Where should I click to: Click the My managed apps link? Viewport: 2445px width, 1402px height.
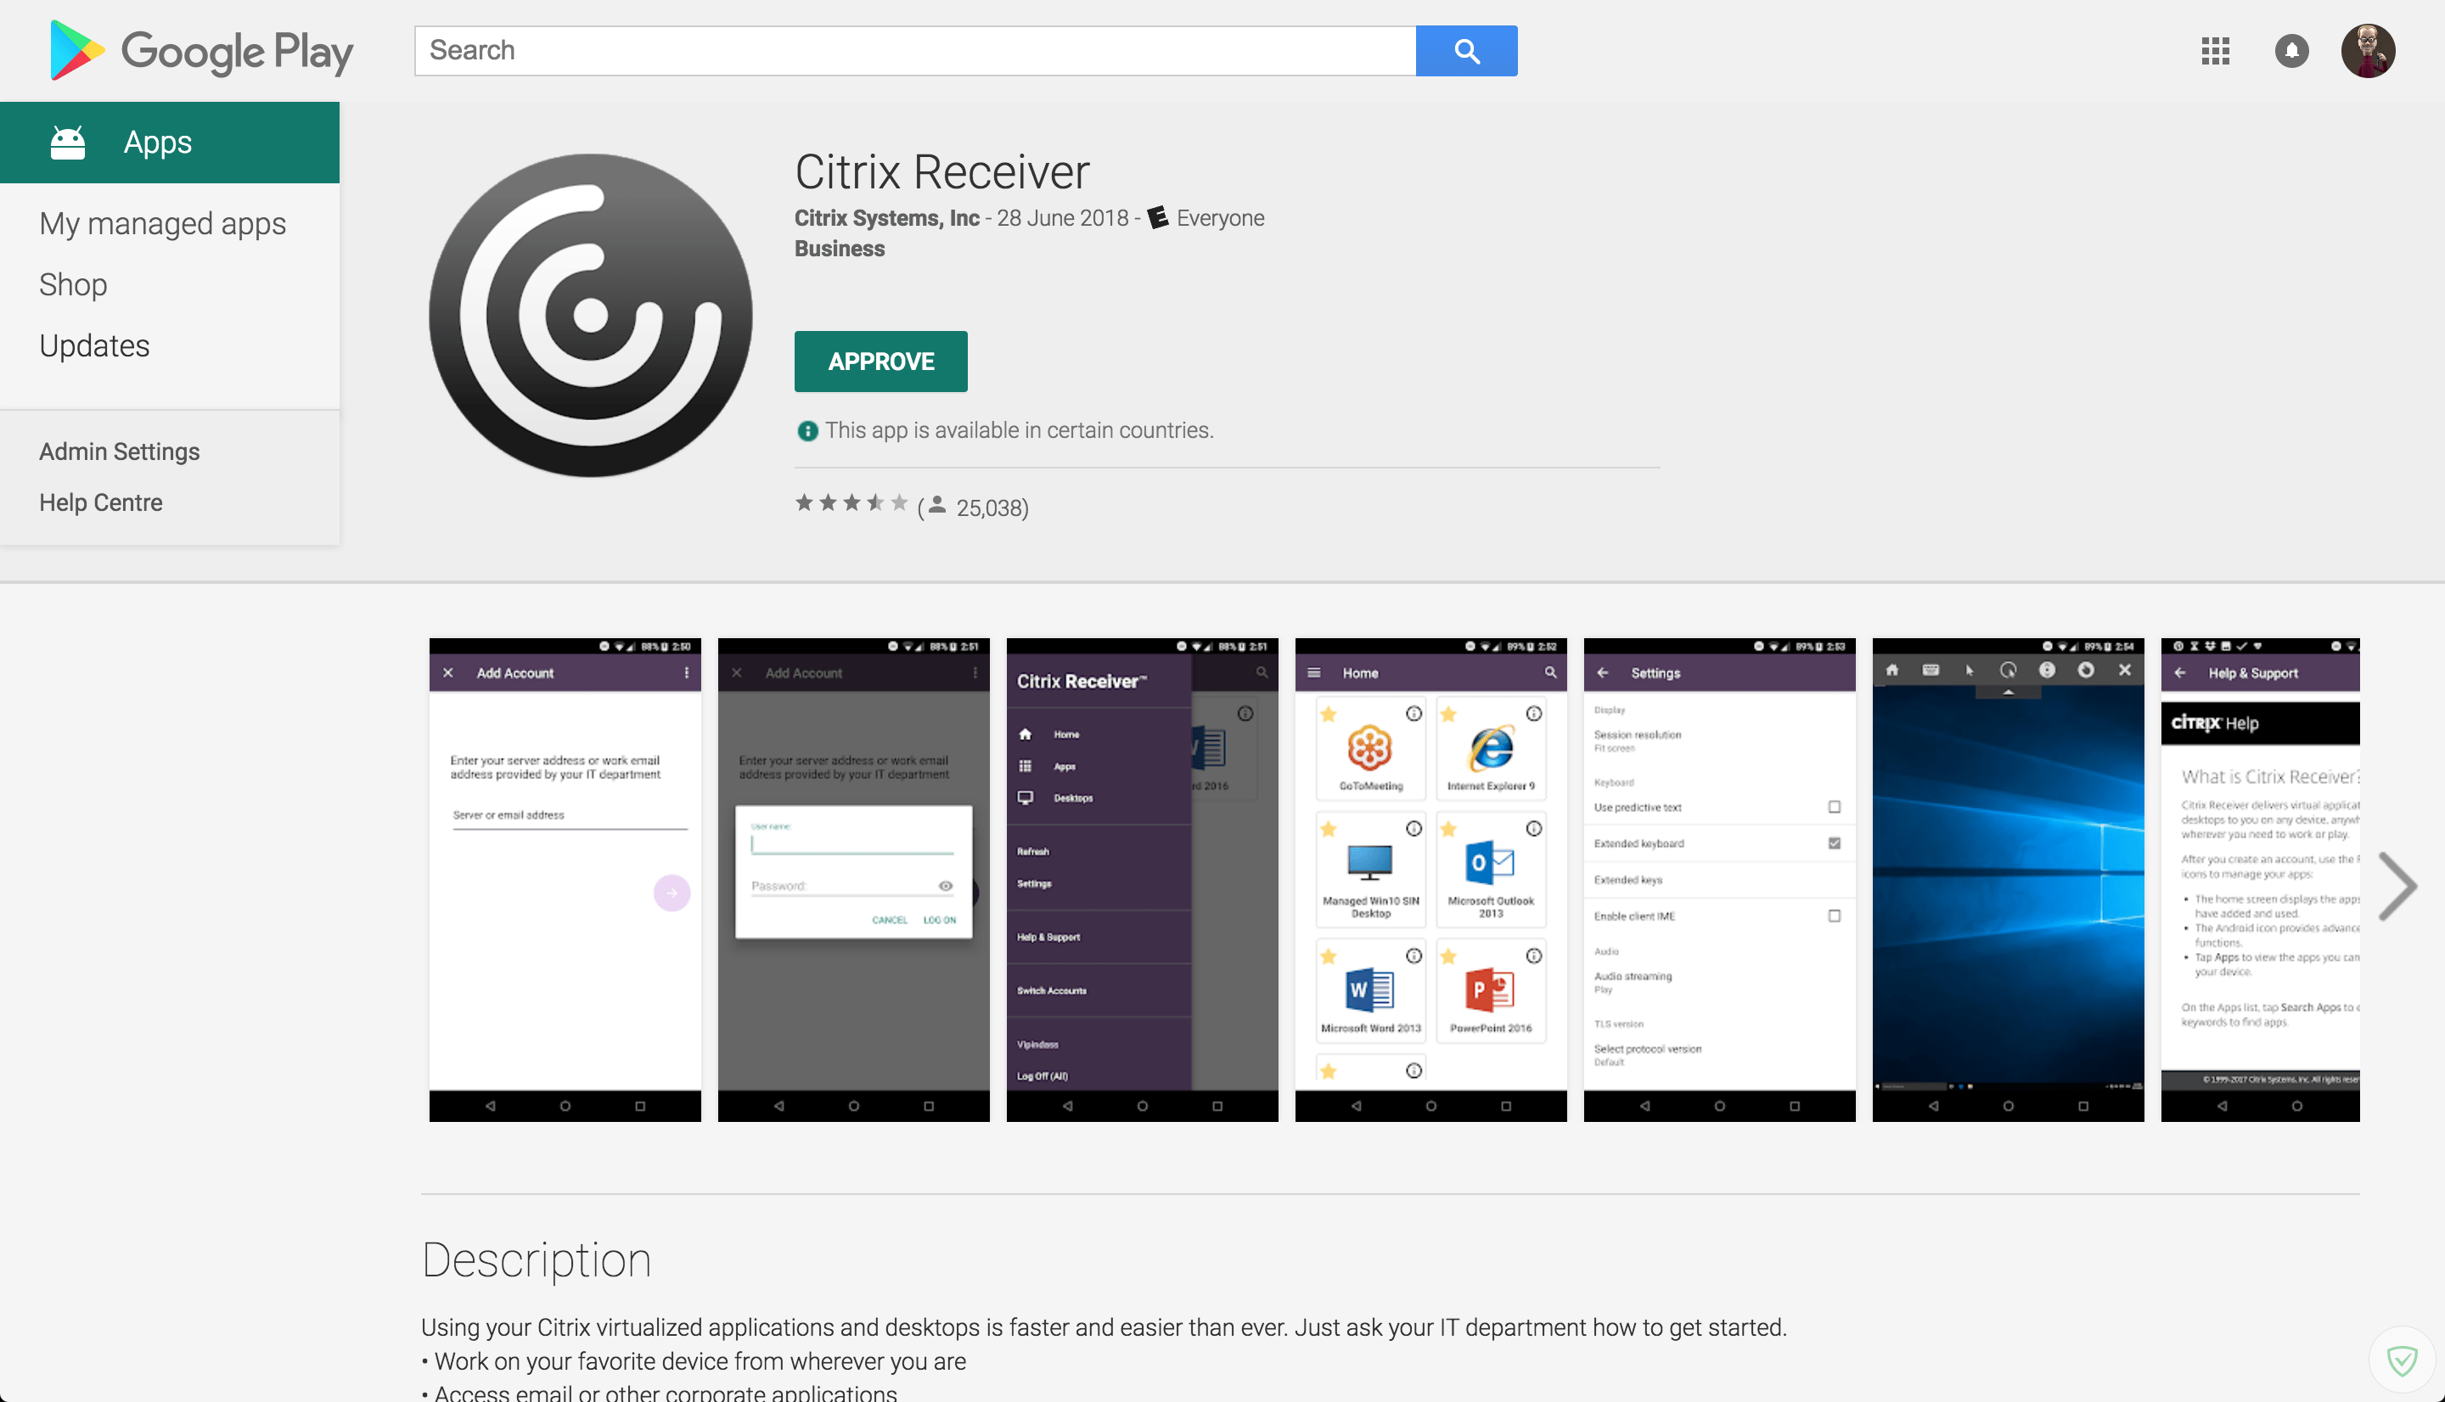(x=163, y=223)
